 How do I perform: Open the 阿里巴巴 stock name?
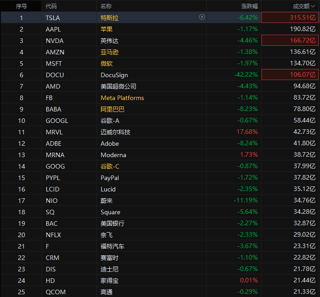coord(112,109)
